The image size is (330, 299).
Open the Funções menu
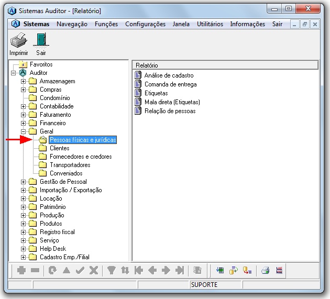pyautogui.click(x=106, y=24)
